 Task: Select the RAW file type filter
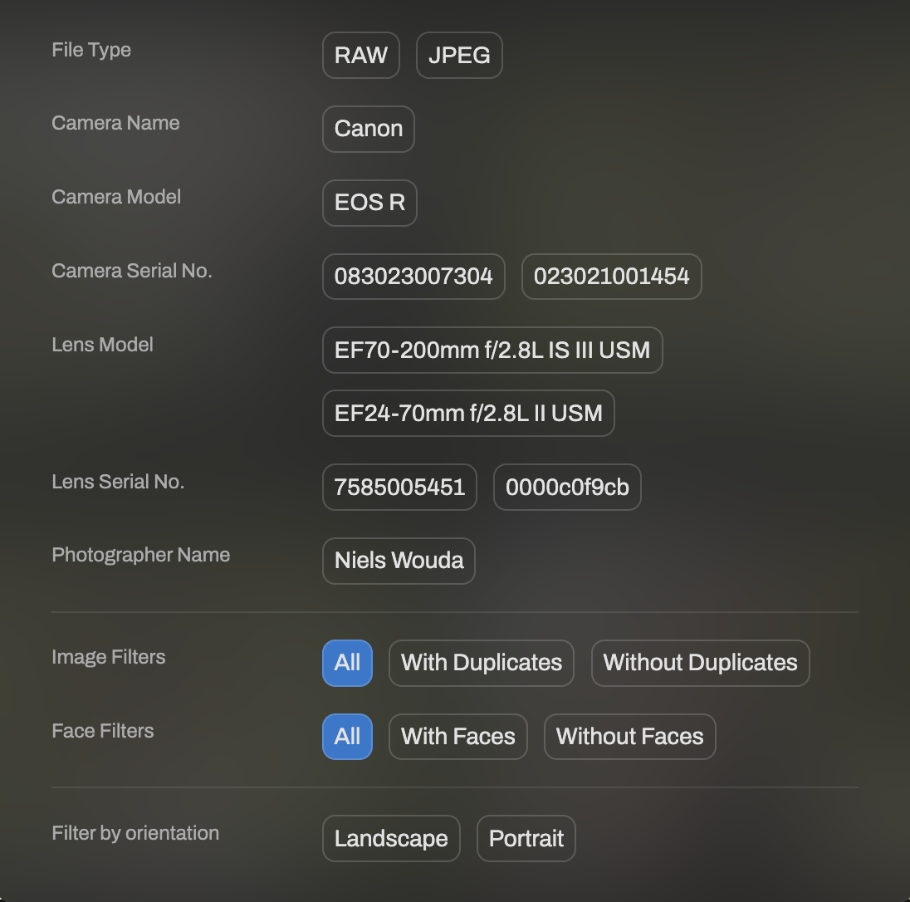360,55
